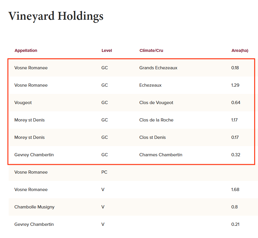Click the Climate/Cru column header
This screenshot has height=238, width=258.
point(151,50)
